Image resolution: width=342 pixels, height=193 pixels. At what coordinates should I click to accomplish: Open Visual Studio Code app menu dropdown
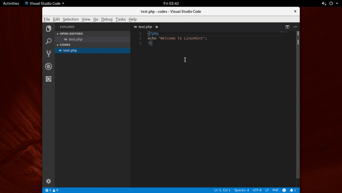44,3
